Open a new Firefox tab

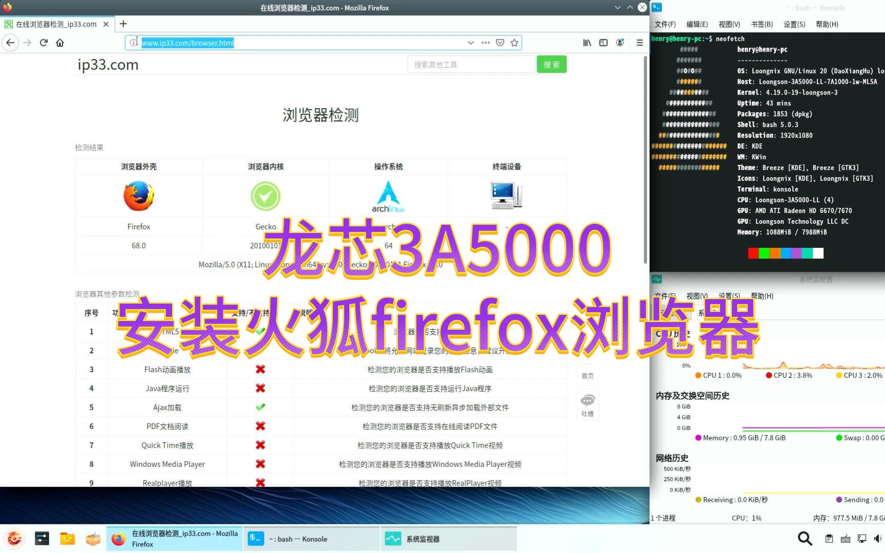[123, 24]
